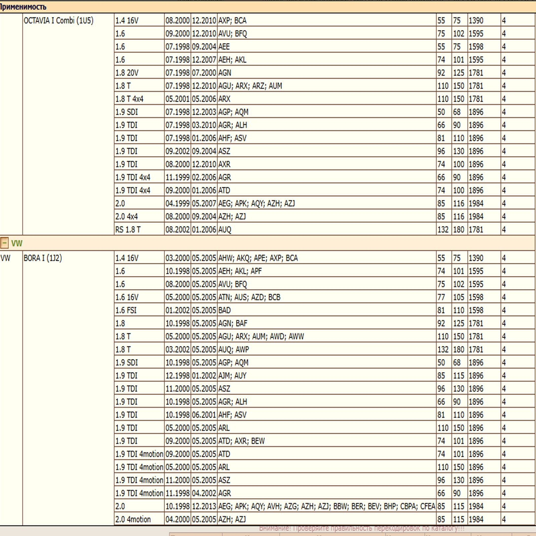Select the date 05.2007 cell
The width and height of the screenshot is (536, 536).
(x=204, y=204)
